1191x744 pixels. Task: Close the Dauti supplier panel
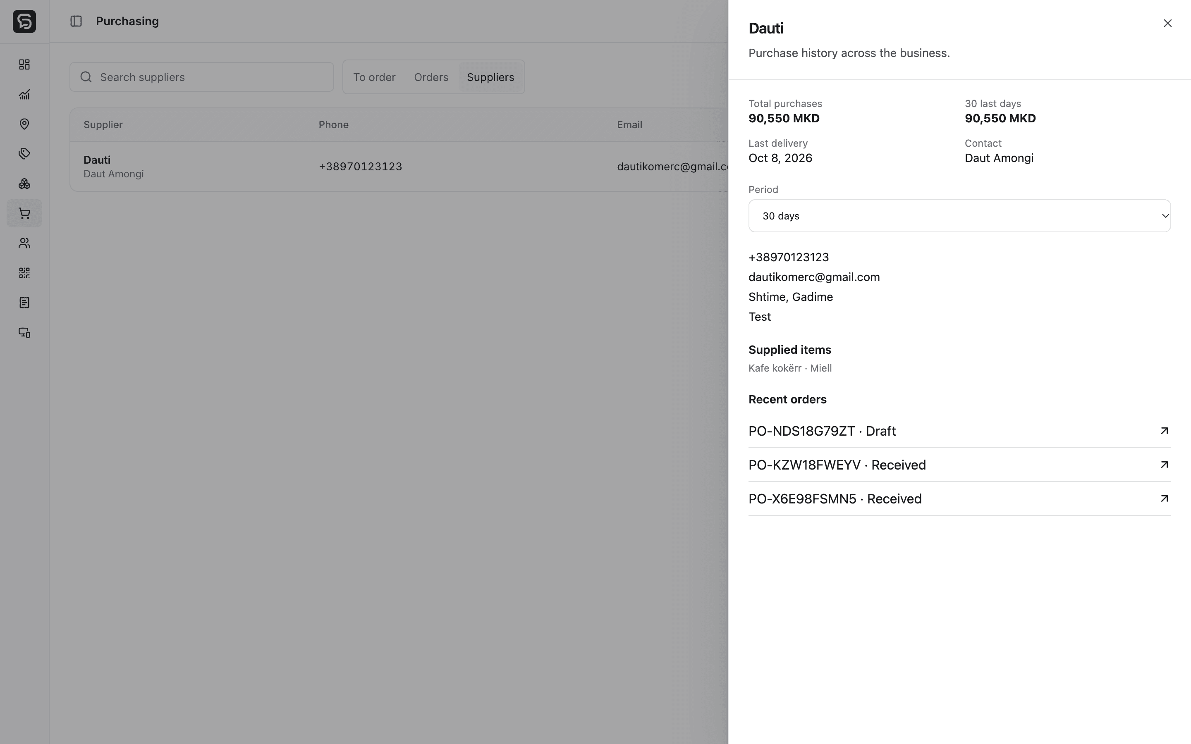[x=1167, y=23]
